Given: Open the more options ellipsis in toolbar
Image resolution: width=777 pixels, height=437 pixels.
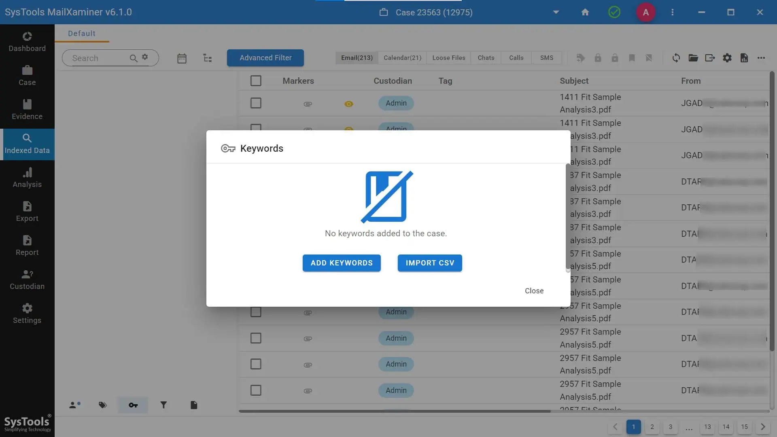Looking at the screenshot, I should tap(761, 58).
